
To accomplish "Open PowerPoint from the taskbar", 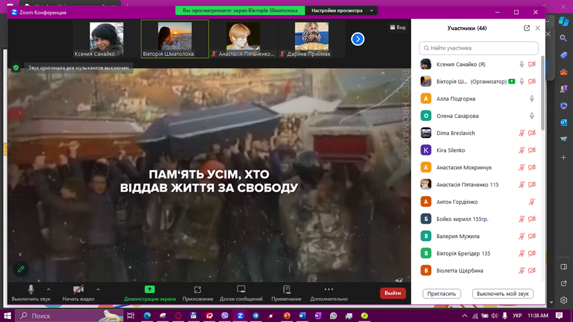I will (287, 316).
